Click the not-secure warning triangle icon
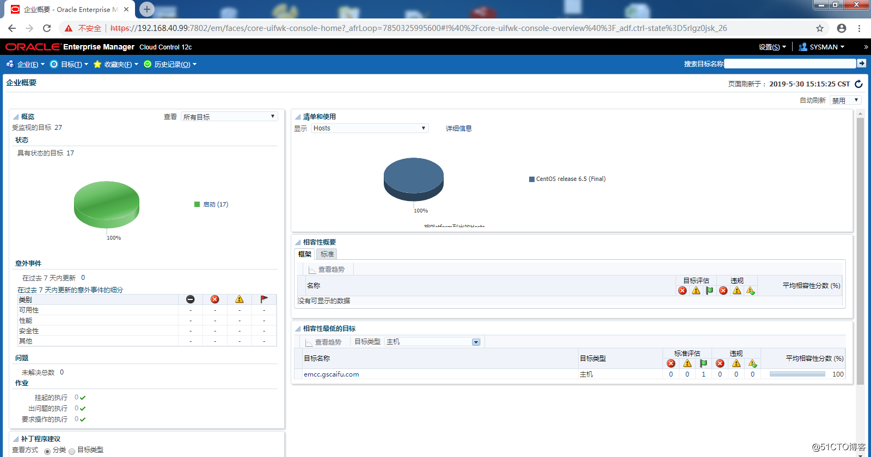Image resolution: width=871 pixels, height=457 pixels. (69, 28)
